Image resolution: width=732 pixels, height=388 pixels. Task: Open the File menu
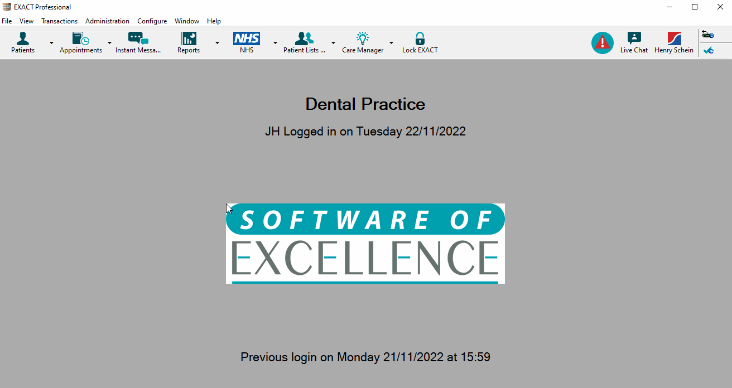(7, 21)
